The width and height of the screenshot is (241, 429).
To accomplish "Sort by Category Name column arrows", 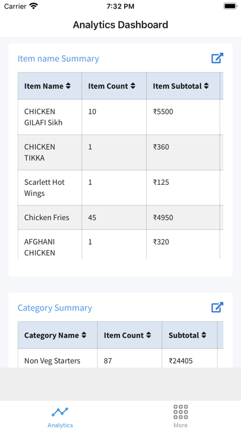I will pos(84,335).
